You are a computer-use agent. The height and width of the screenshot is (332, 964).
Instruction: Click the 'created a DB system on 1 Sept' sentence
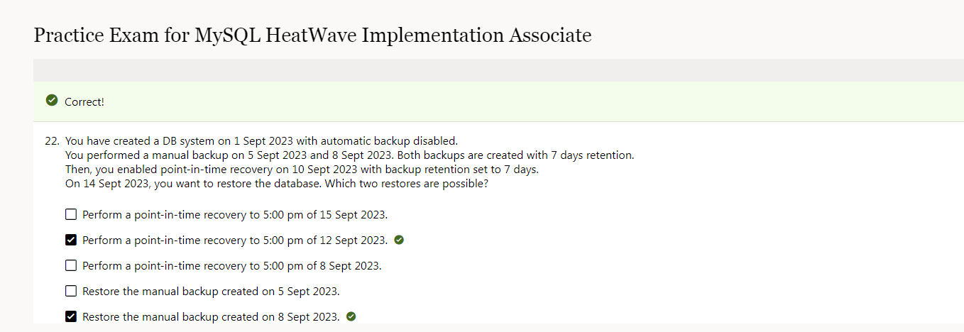(266, 140)
